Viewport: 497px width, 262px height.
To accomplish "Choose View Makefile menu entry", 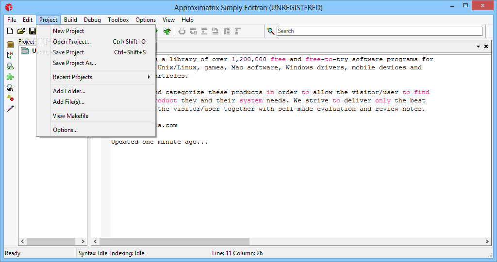I will click(x=96, y=115).
